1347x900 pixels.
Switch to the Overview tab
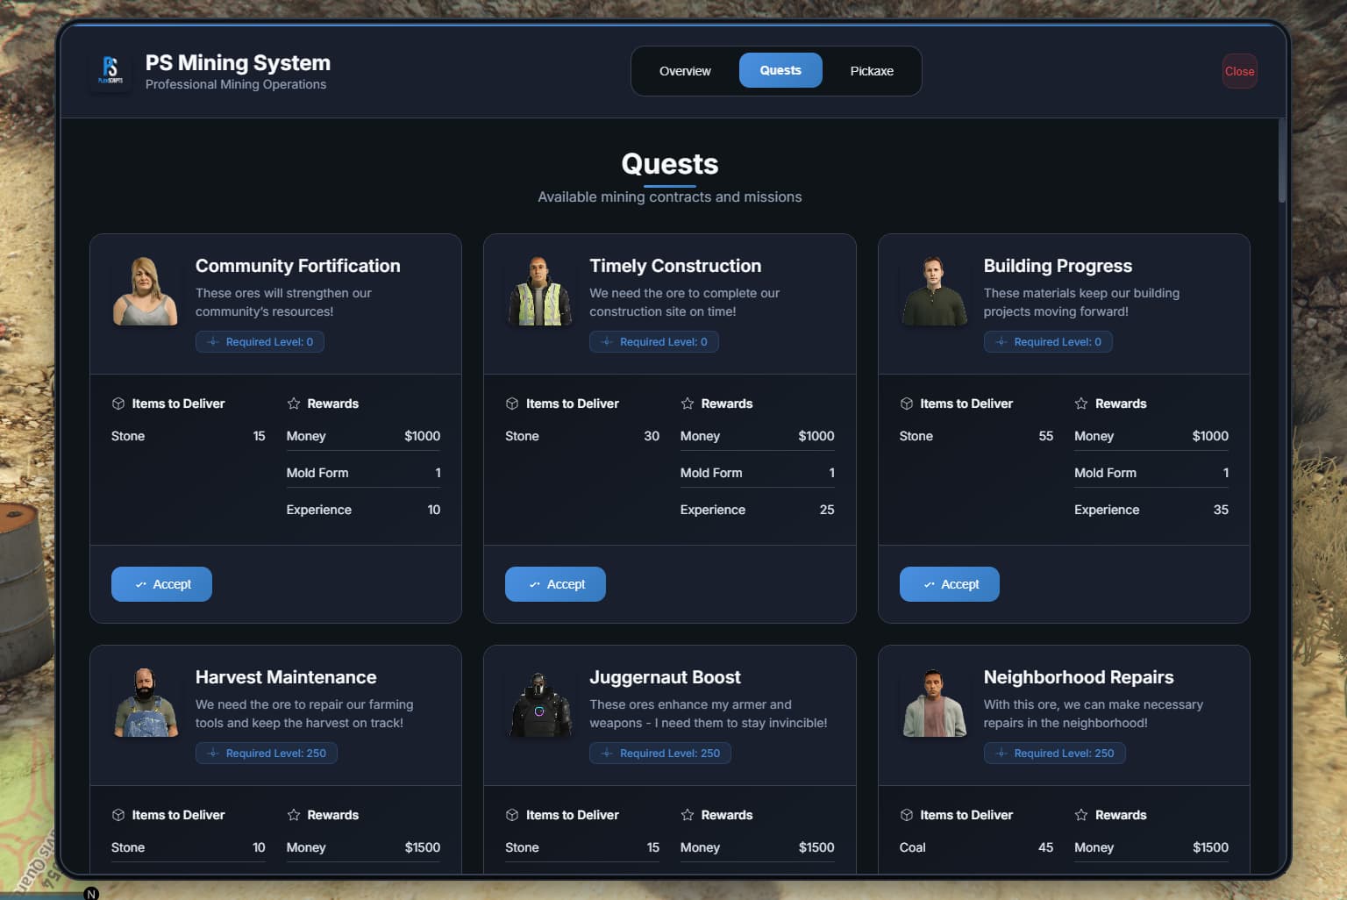click(685, 71)
